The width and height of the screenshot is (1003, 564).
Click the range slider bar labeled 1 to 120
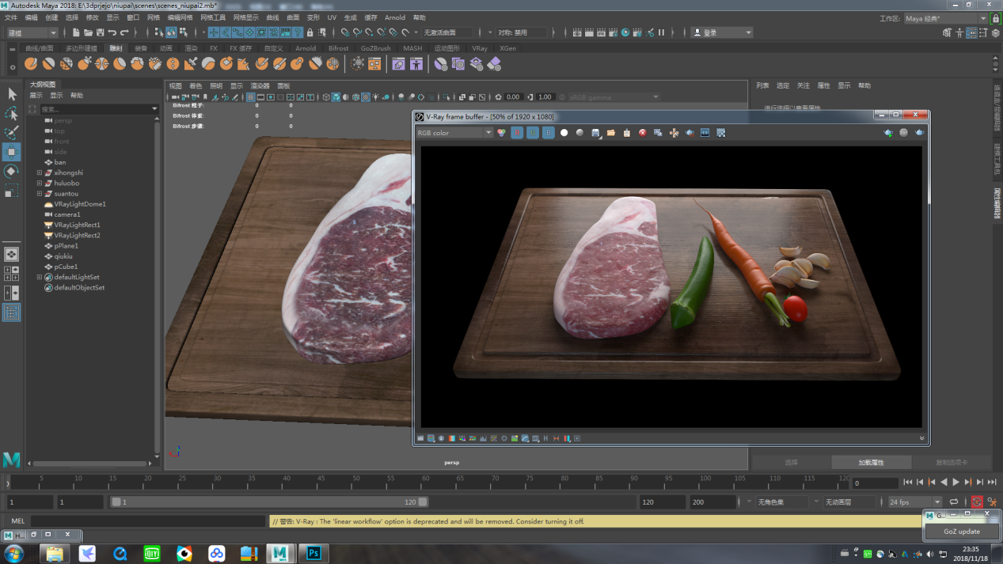tap(269, 502)
